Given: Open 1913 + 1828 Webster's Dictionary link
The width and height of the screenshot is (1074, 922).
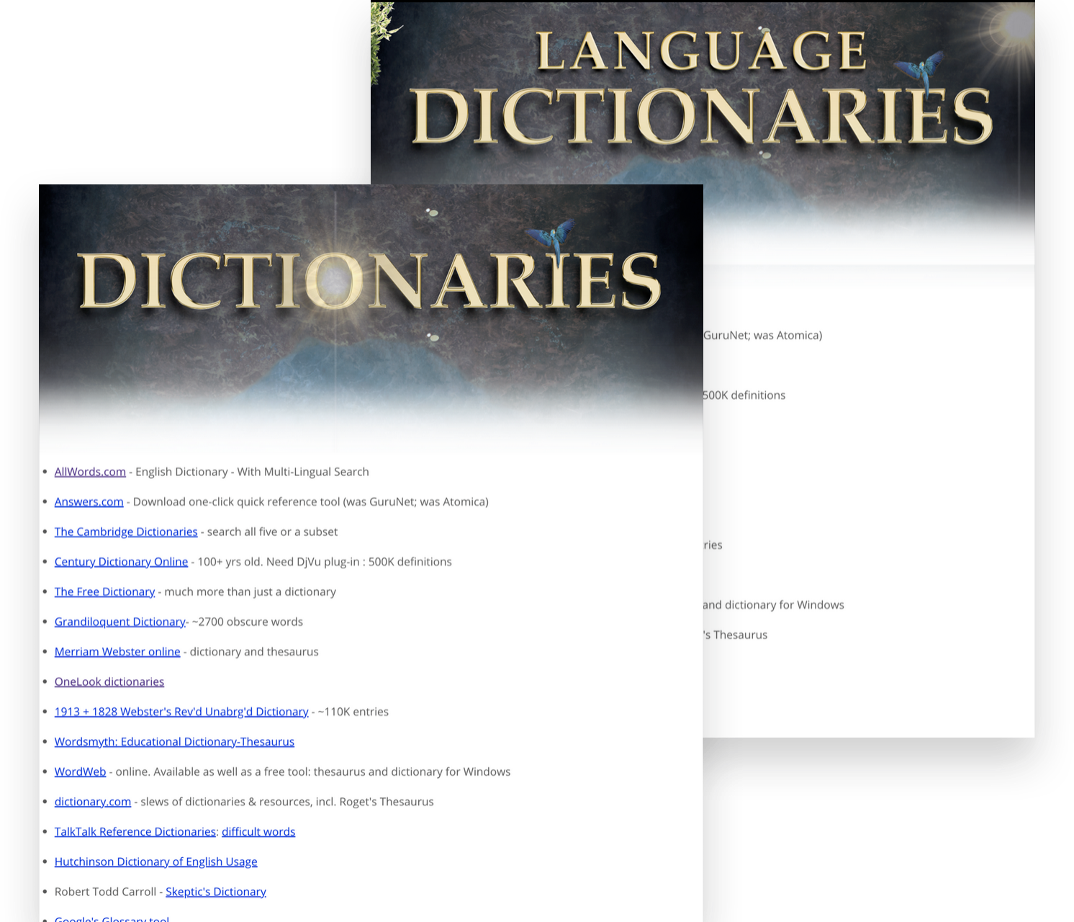Looking at the screenshot, I should click(181, 712).
